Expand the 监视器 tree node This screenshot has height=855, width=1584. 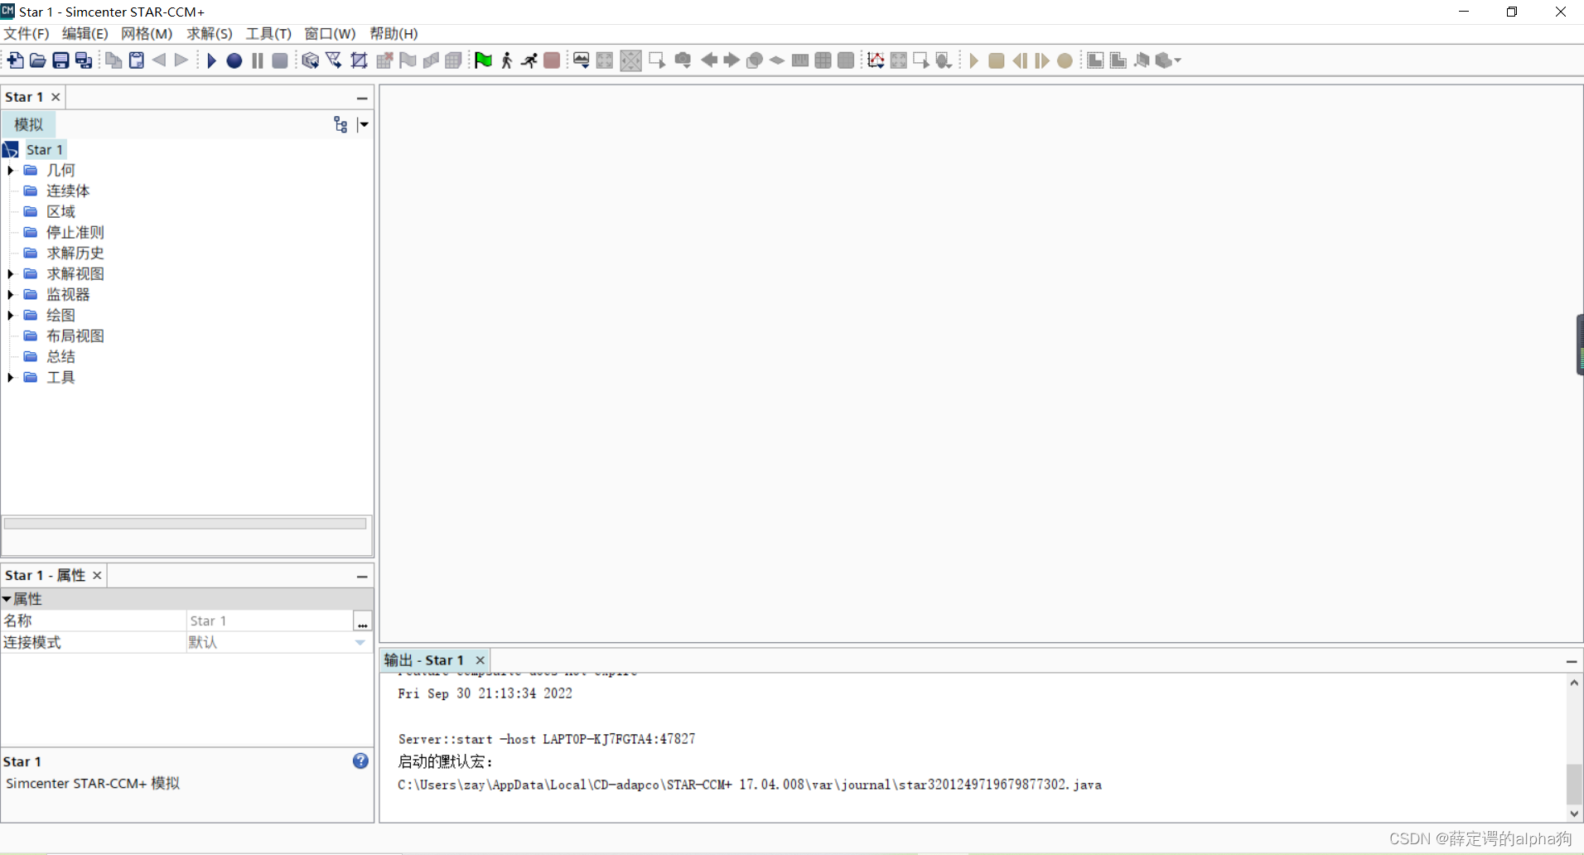[11, 294]
